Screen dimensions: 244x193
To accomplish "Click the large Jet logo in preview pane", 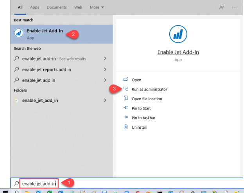I will 178,34.
